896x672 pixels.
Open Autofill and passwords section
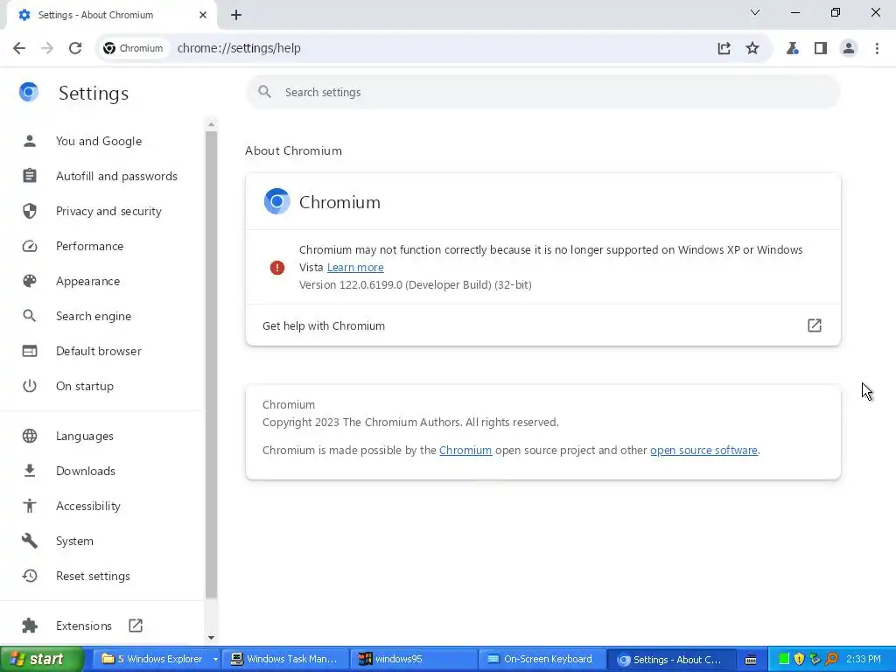pos(116,176)
